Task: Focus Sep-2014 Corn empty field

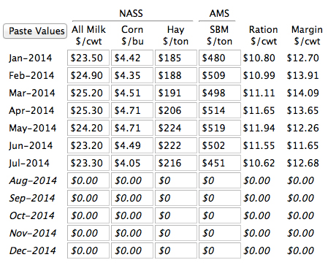Action: (x=132, y=198)
